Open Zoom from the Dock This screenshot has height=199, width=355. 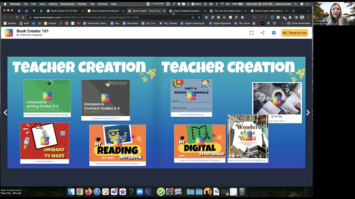pos(140,192)
